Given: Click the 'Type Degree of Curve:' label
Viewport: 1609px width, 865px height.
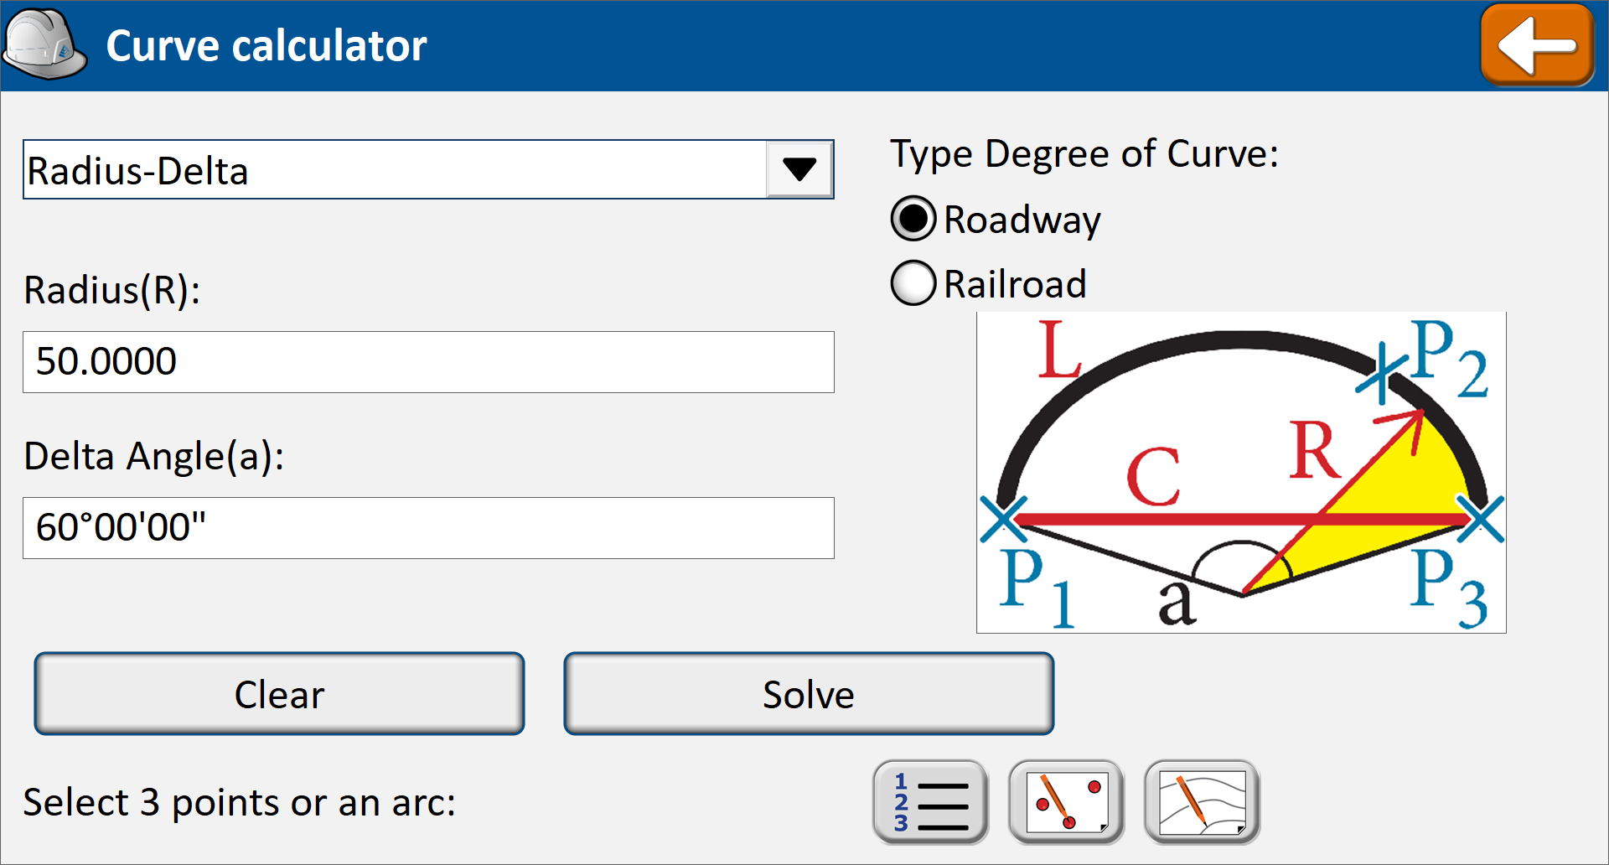Looking at the screenshot, I should 1084,154.
